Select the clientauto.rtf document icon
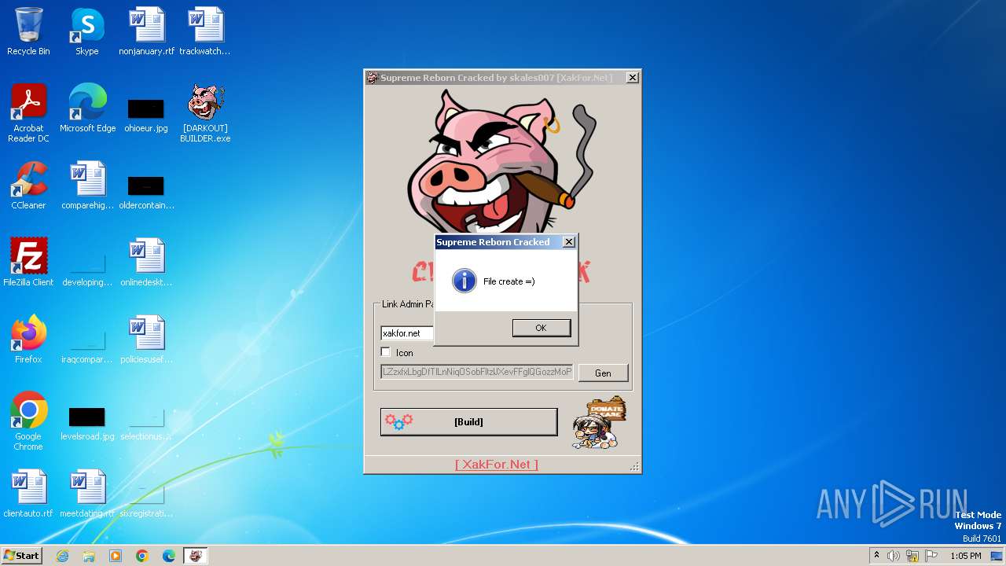1006x566 pixels. coord(28,494)
